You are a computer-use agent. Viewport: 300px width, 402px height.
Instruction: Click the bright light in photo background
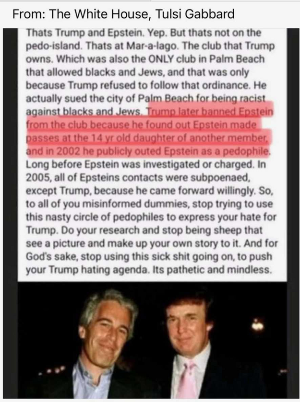(258, 326)
